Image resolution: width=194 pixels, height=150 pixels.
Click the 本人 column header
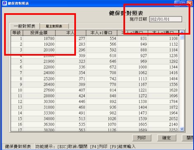[71, 33]
